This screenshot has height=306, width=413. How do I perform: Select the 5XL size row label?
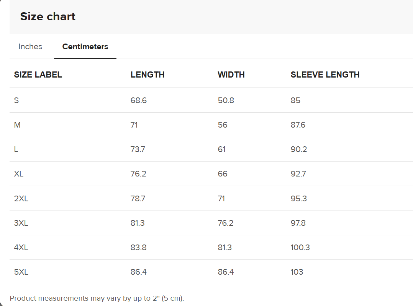tap(21, 272)
